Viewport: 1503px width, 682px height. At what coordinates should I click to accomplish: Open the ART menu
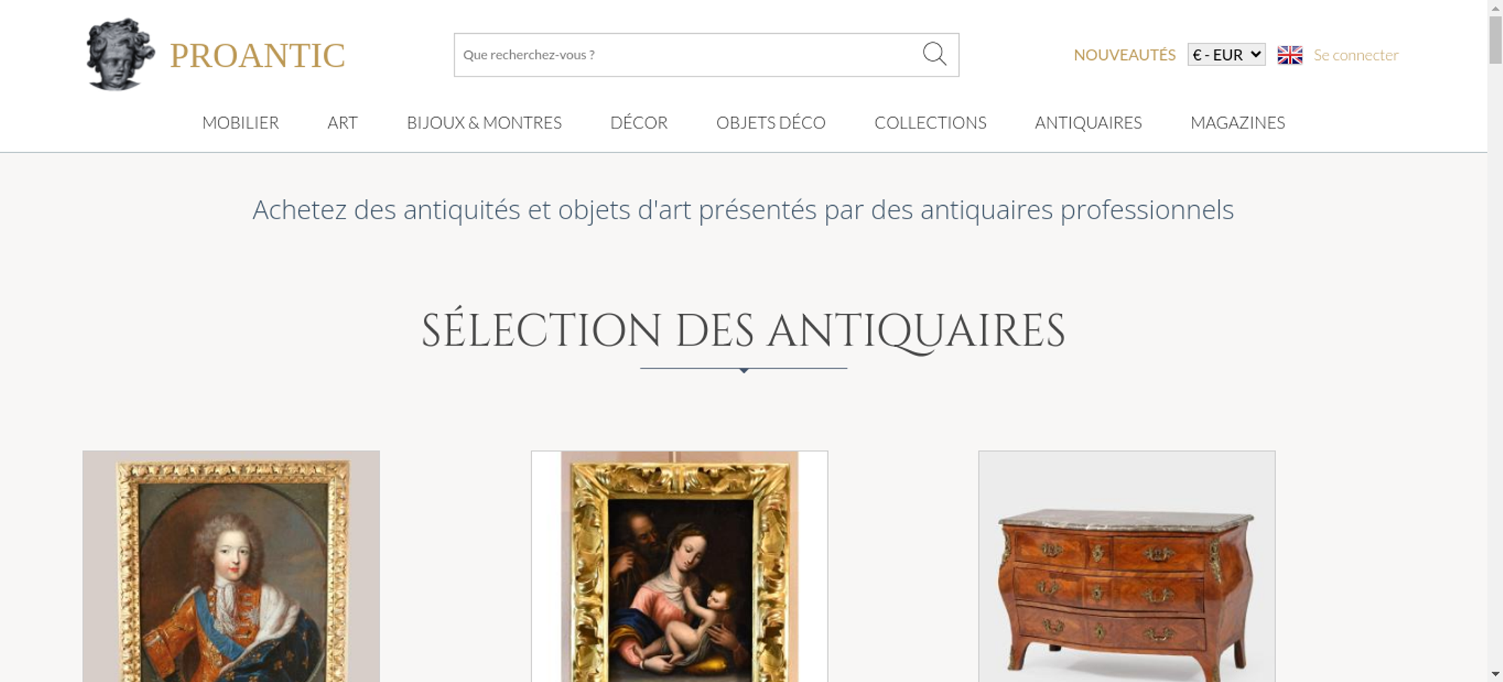pyautogui.click(x=343, y=122)
